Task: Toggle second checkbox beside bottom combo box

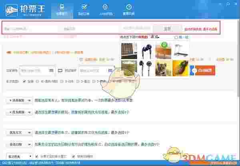Action: 74,156
